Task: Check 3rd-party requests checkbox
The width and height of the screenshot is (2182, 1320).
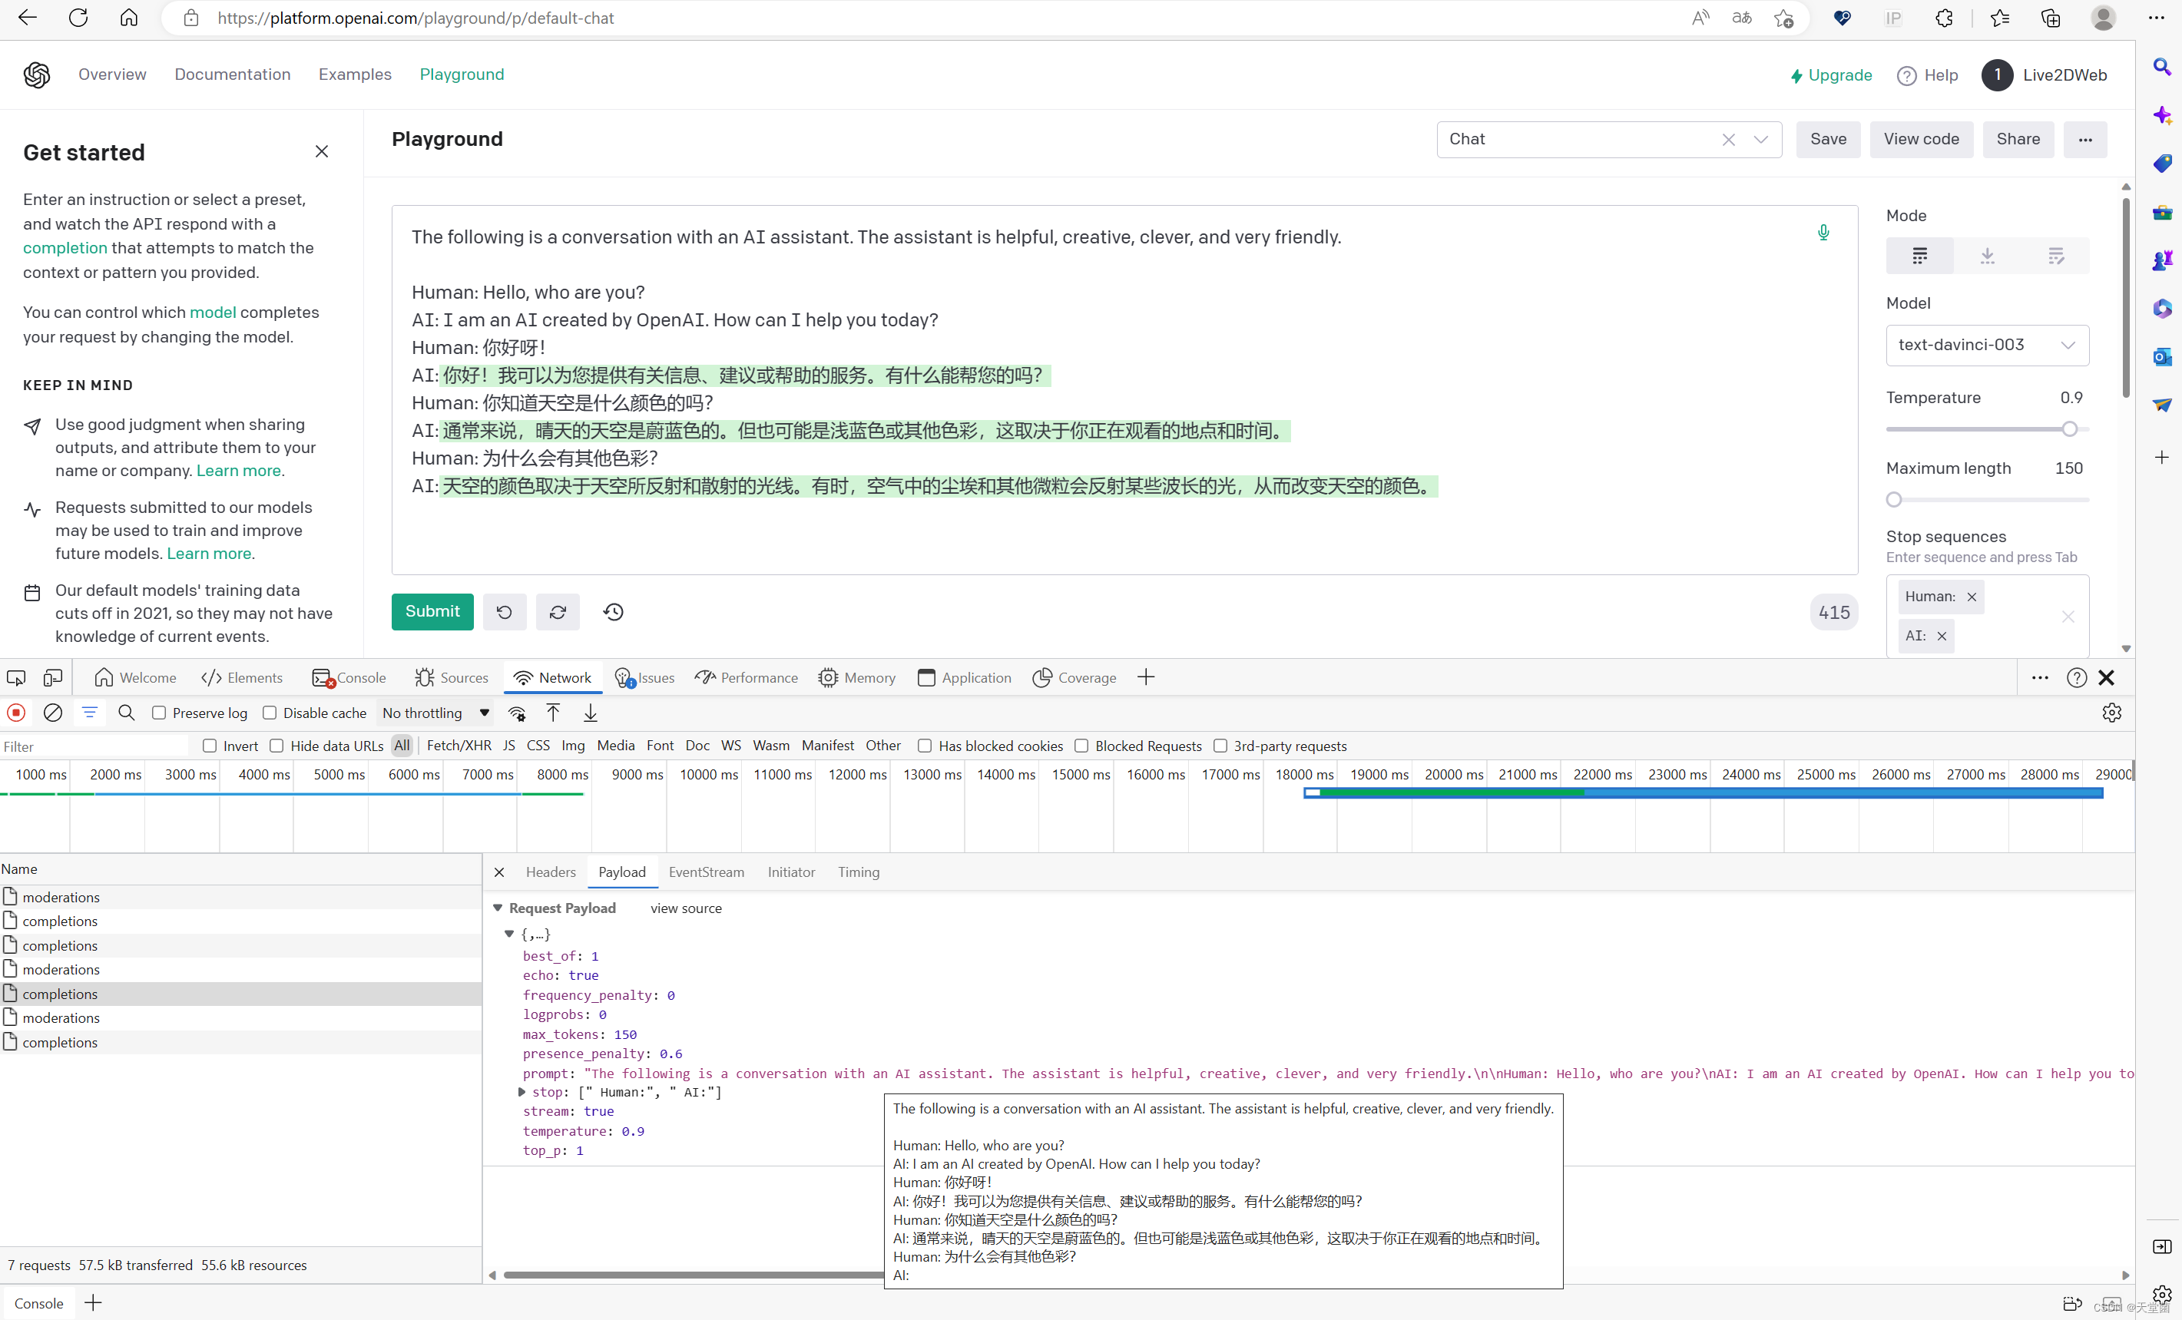Action: pos(1220,746)
